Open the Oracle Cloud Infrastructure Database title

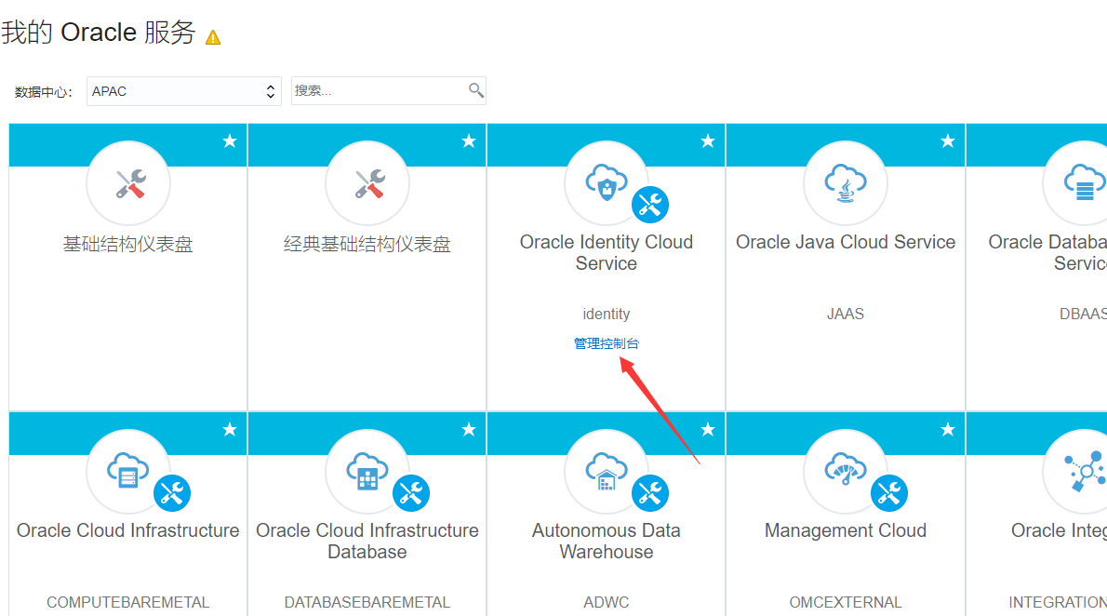[367, 541]
